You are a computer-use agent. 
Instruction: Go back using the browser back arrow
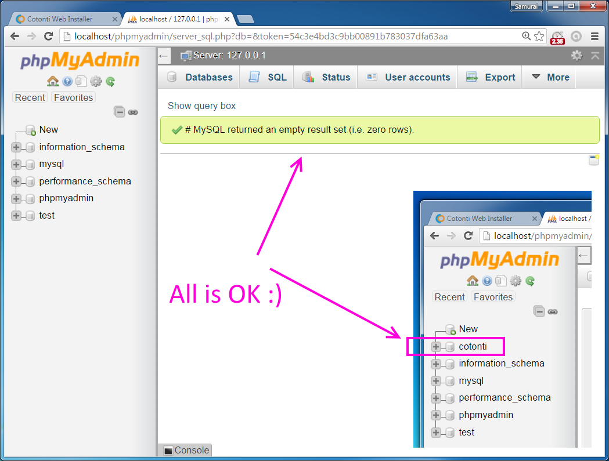point(15,37)
